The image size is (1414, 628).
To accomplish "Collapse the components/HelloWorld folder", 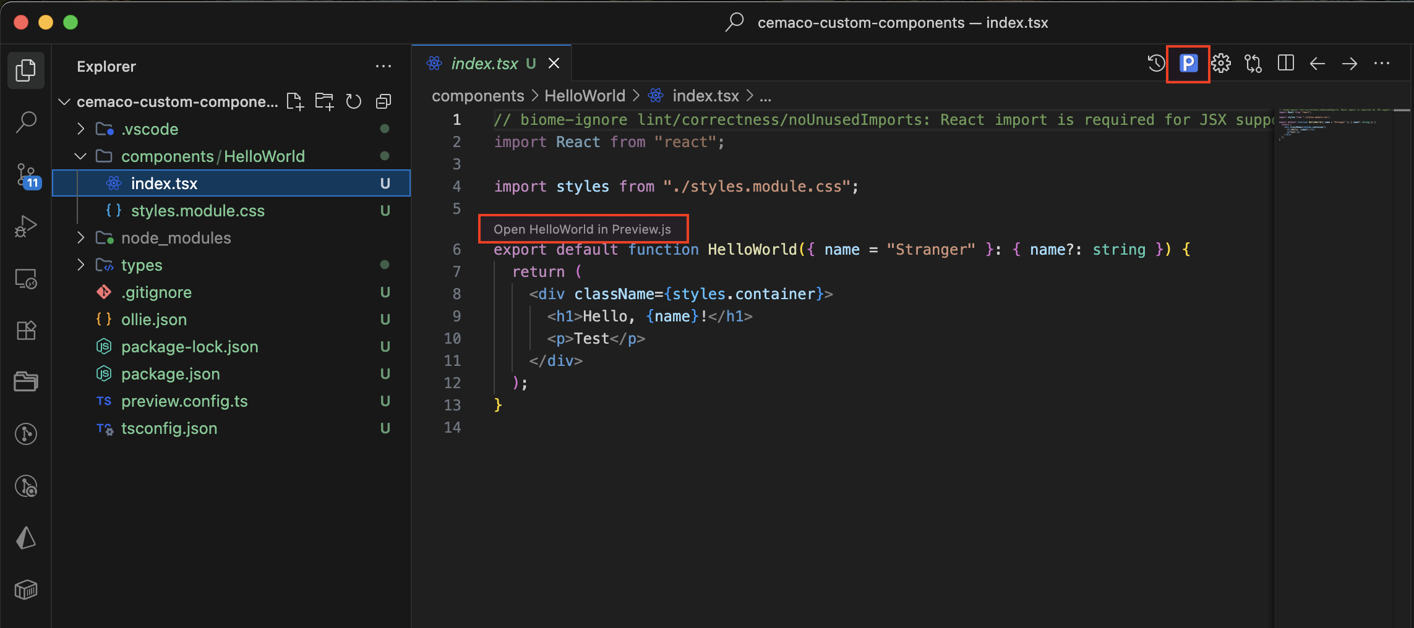I will (x=80, y=156).
